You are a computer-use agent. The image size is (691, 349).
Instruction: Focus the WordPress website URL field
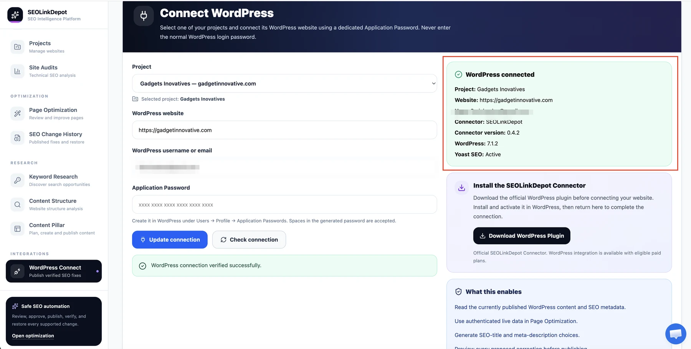click(284, 130)
